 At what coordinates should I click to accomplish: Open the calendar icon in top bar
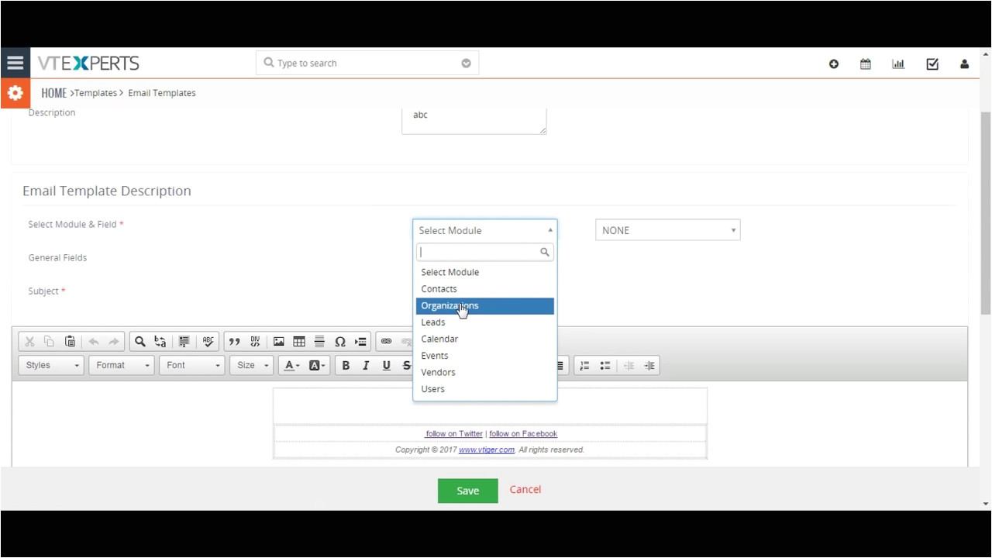tap(866, 64)
